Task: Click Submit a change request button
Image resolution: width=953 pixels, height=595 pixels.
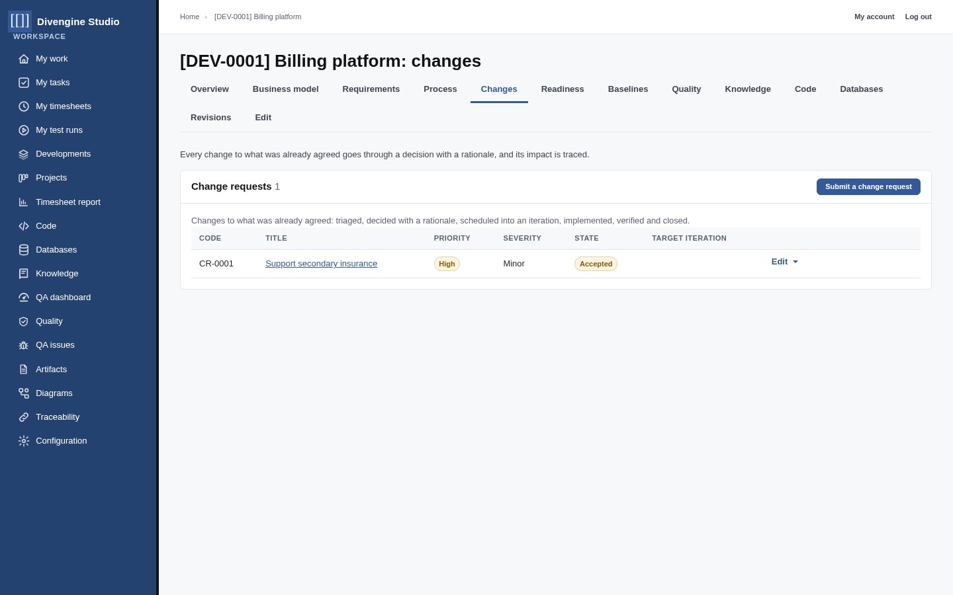Action: [x=868, y=186]
